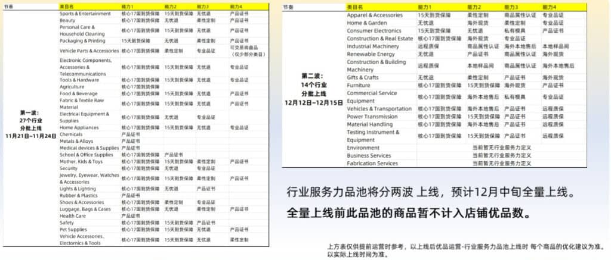The image size is (611, 260).
Task: Select the Pet Supplies row label
Action: (x=73, y=229)
